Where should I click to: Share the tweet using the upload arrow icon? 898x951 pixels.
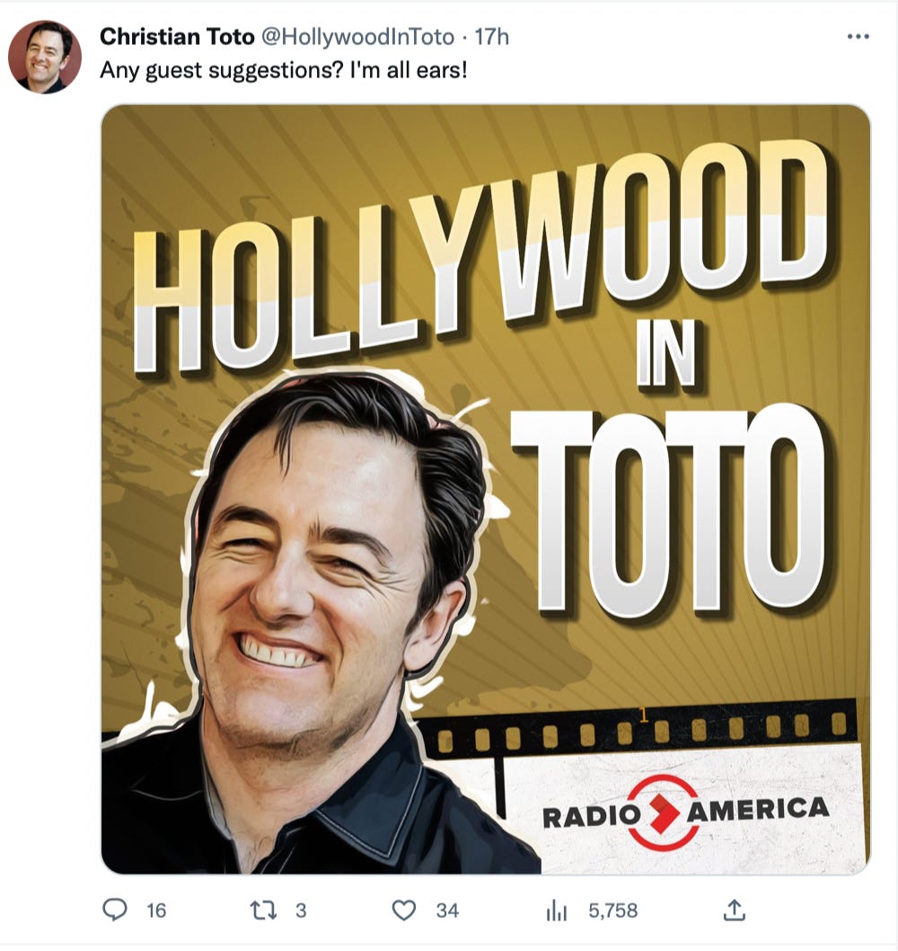point(734,910)
